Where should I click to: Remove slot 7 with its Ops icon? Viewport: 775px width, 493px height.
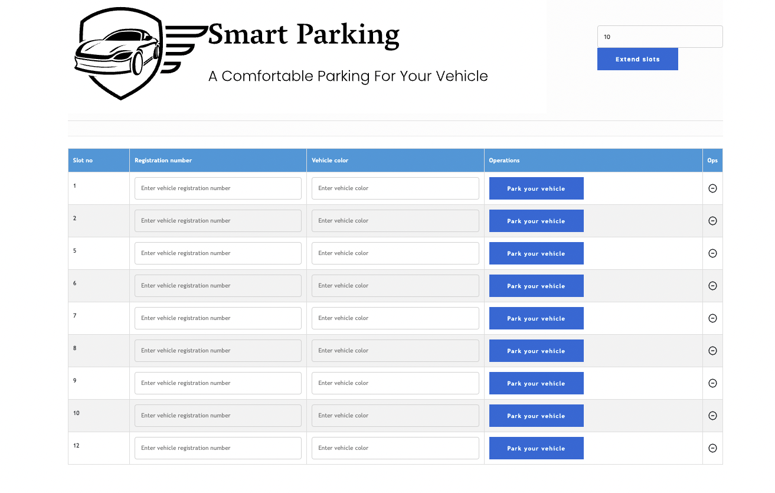(712, 318)
